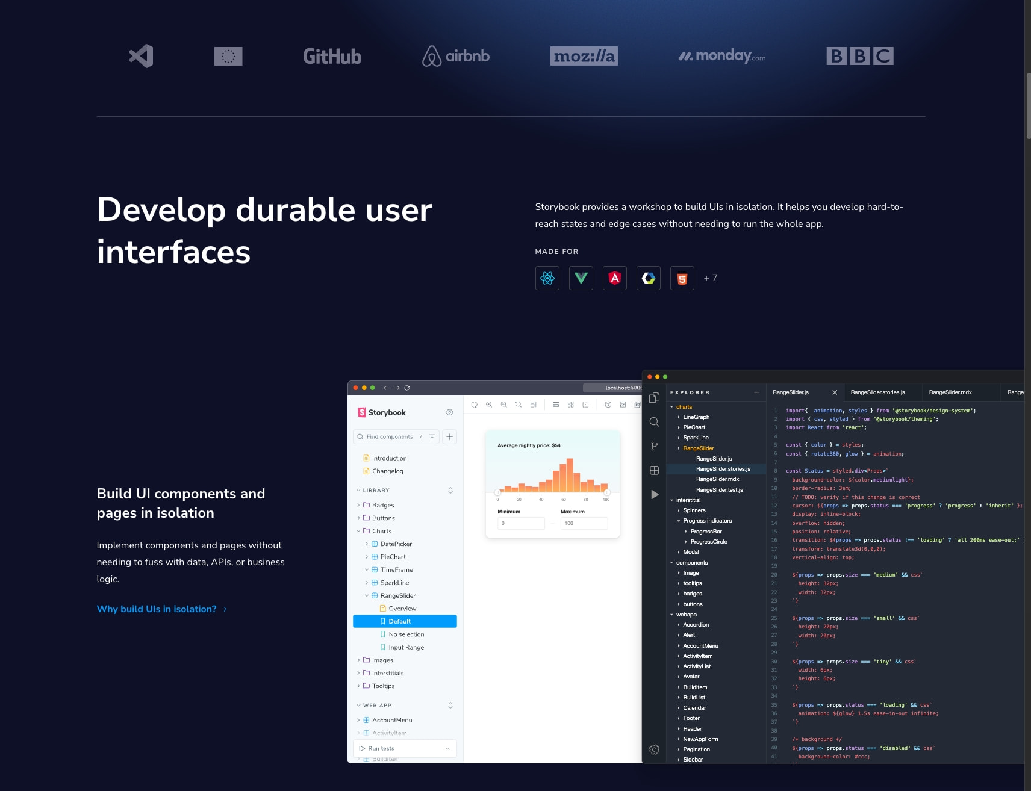
Task: Toggle the grid icon in Storybook toolbar
Action: 571,405
